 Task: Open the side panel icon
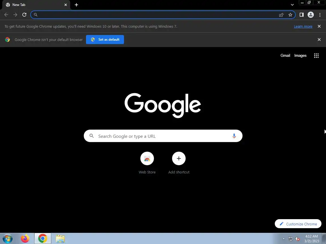pos(301,15)
